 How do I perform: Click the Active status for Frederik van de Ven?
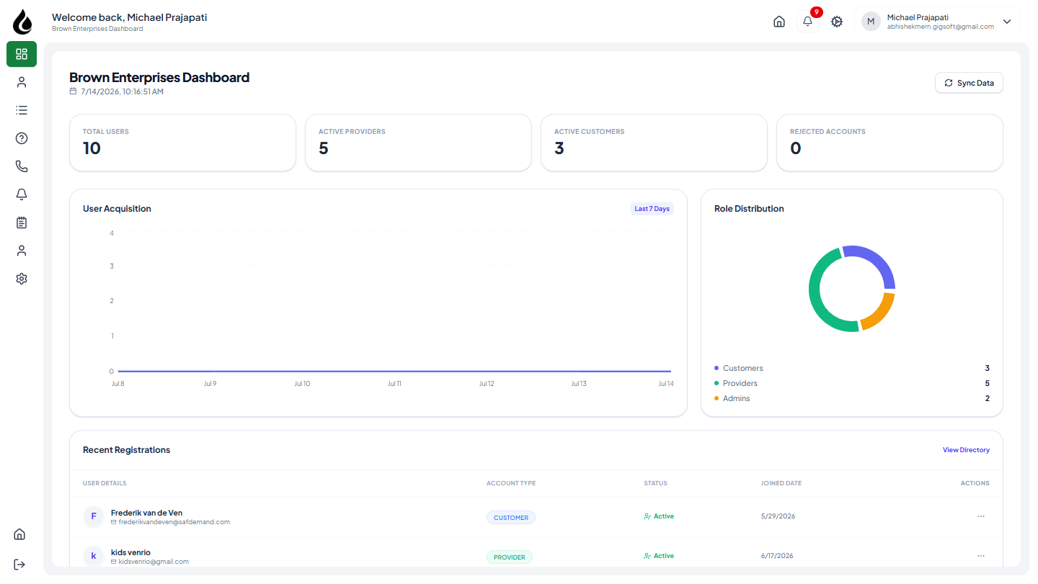(659, 516)
